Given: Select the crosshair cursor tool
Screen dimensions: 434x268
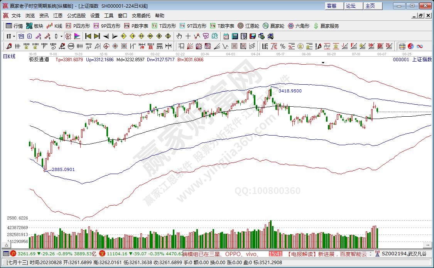Looking at the screenshot, I should click(188, 36).
